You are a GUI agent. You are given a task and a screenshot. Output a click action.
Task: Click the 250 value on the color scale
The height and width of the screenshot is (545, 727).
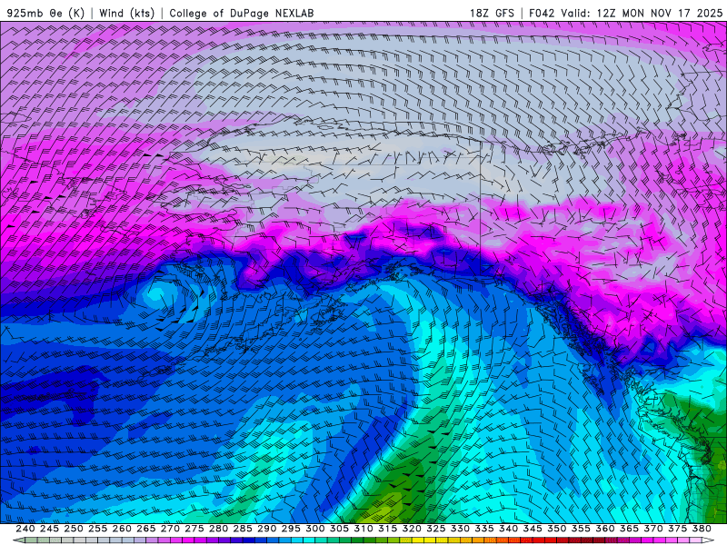[x=74, y=529]
